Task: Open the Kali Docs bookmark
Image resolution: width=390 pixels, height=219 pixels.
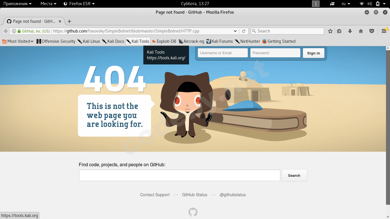Action: point(113,41)
